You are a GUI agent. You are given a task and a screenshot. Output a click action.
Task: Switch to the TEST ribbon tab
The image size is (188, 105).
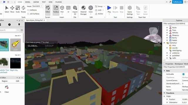point(44,2)
